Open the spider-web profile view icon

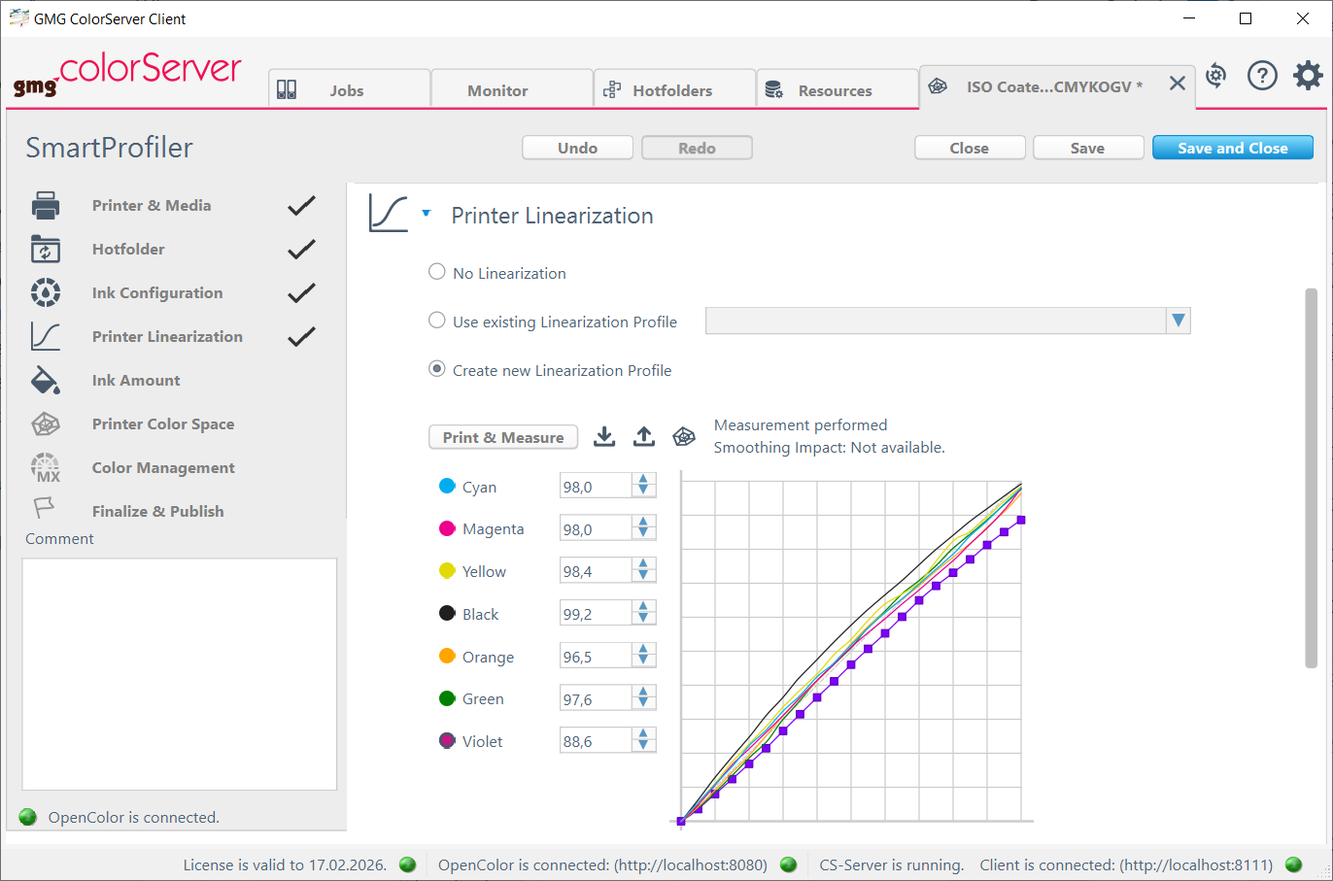click(683, 437)
